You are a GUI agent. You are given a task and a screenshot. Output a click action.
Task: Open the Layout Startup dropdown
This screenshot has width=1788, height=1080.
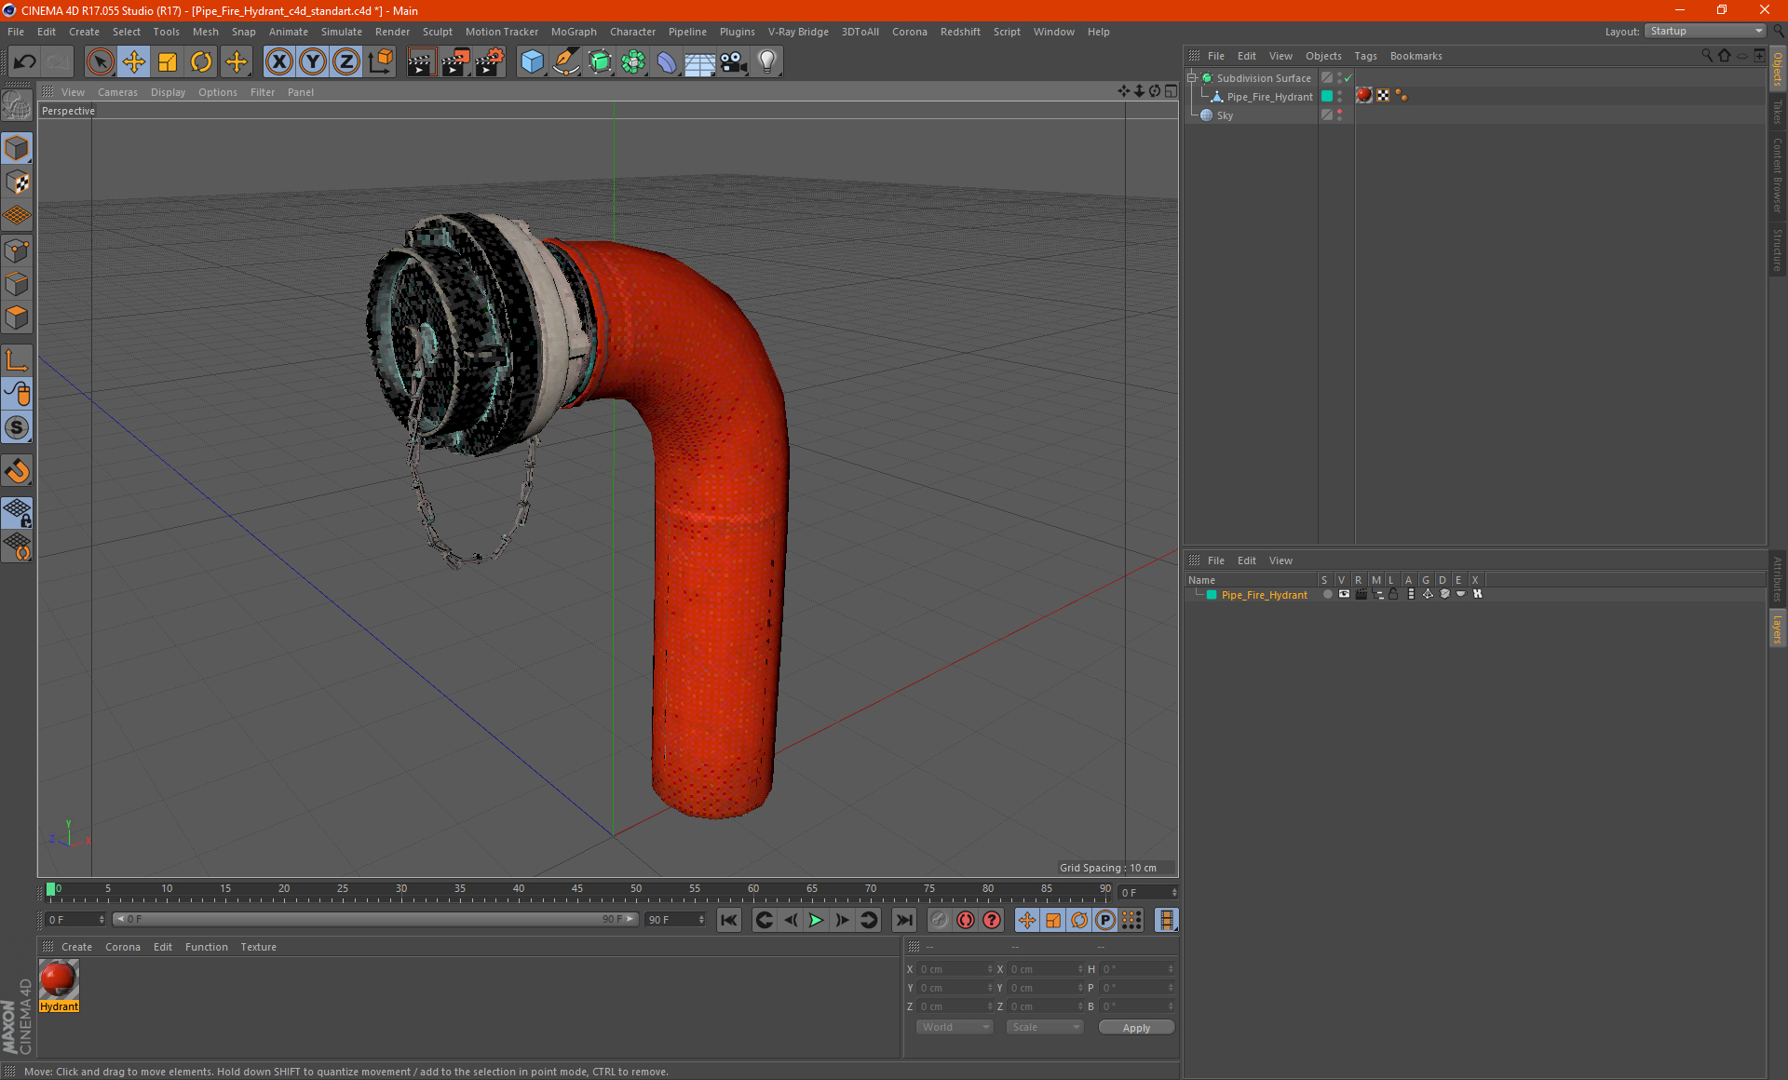click(x=1706, y=31)
